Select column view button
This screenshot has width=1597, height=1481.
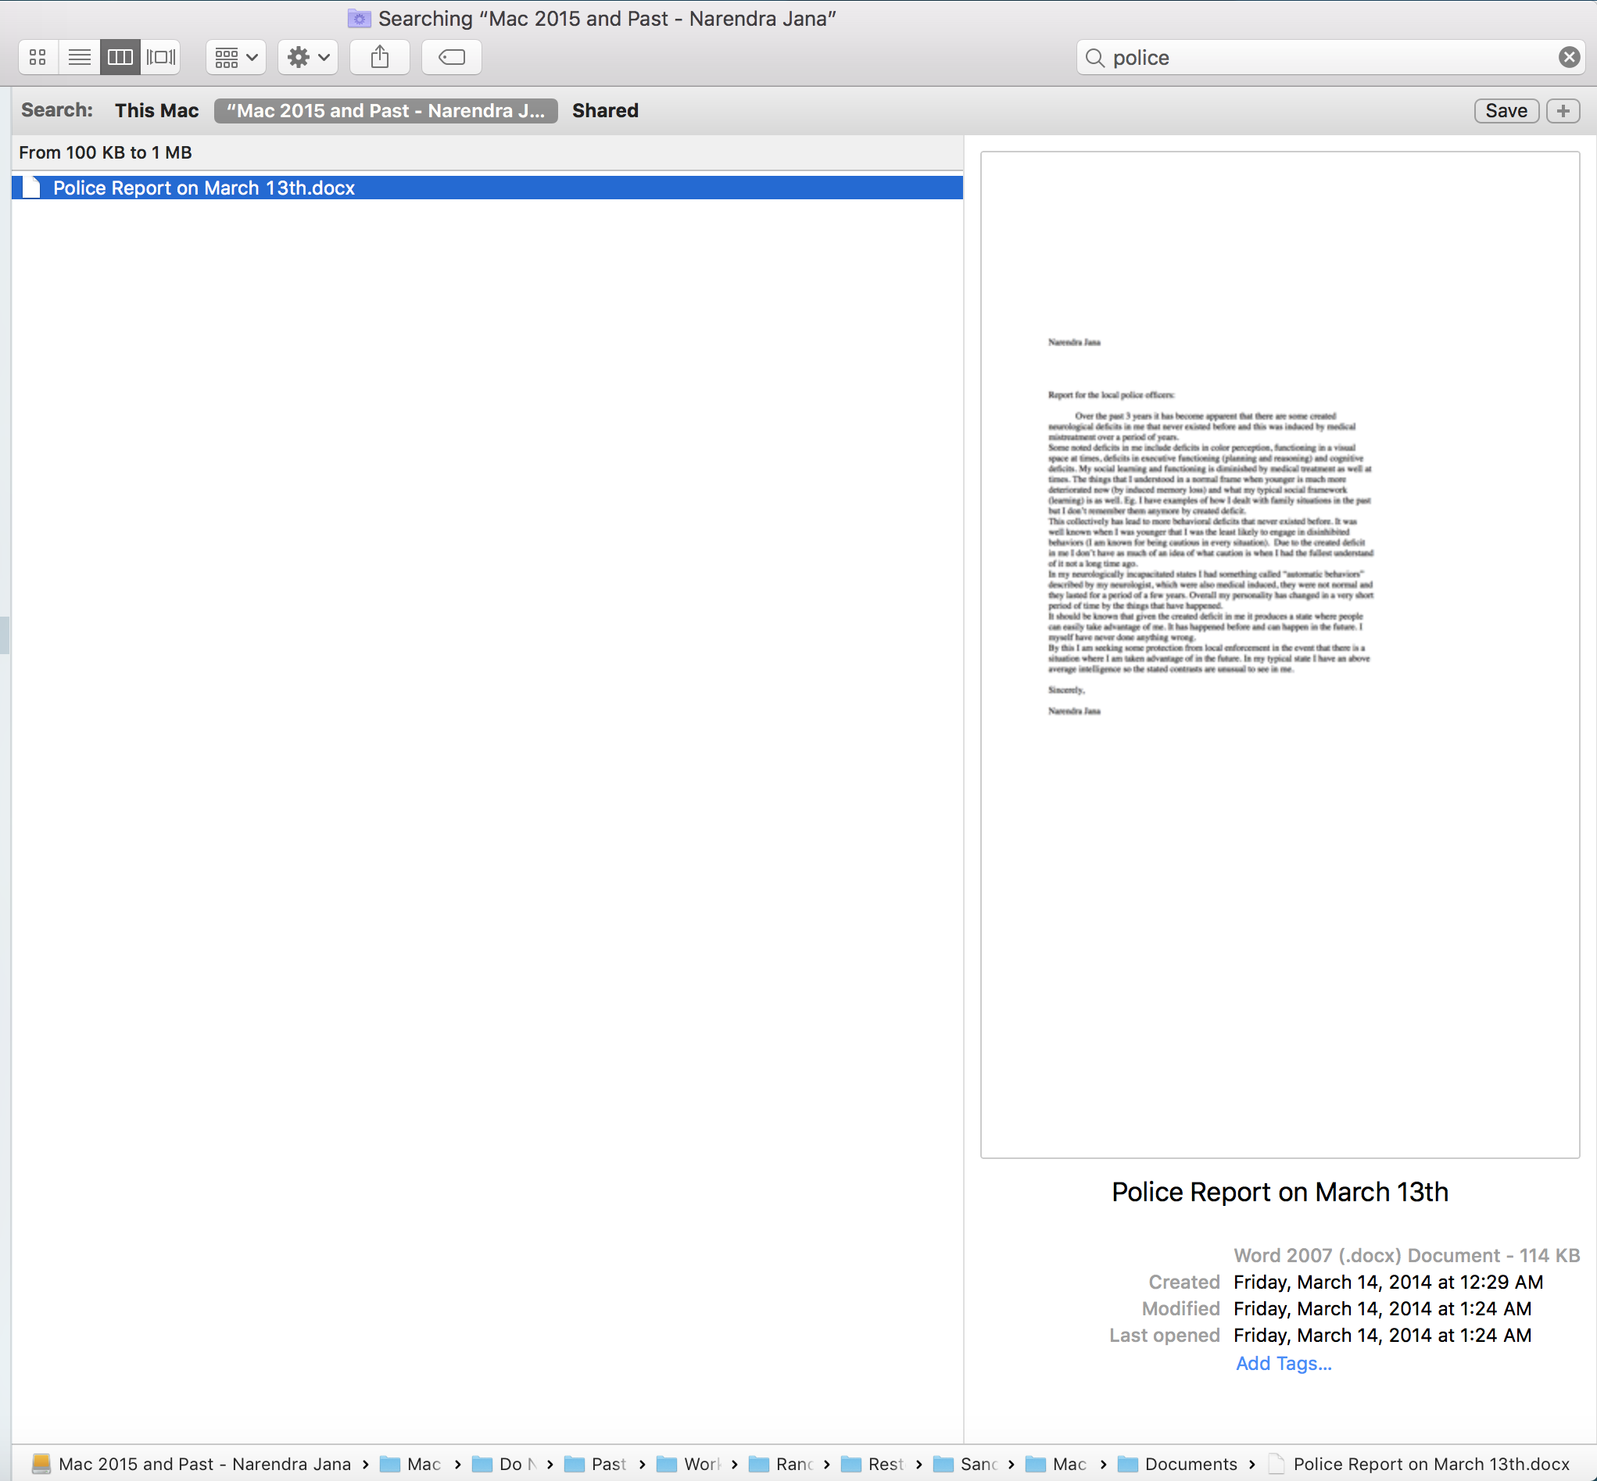click(x=120, y=57)
